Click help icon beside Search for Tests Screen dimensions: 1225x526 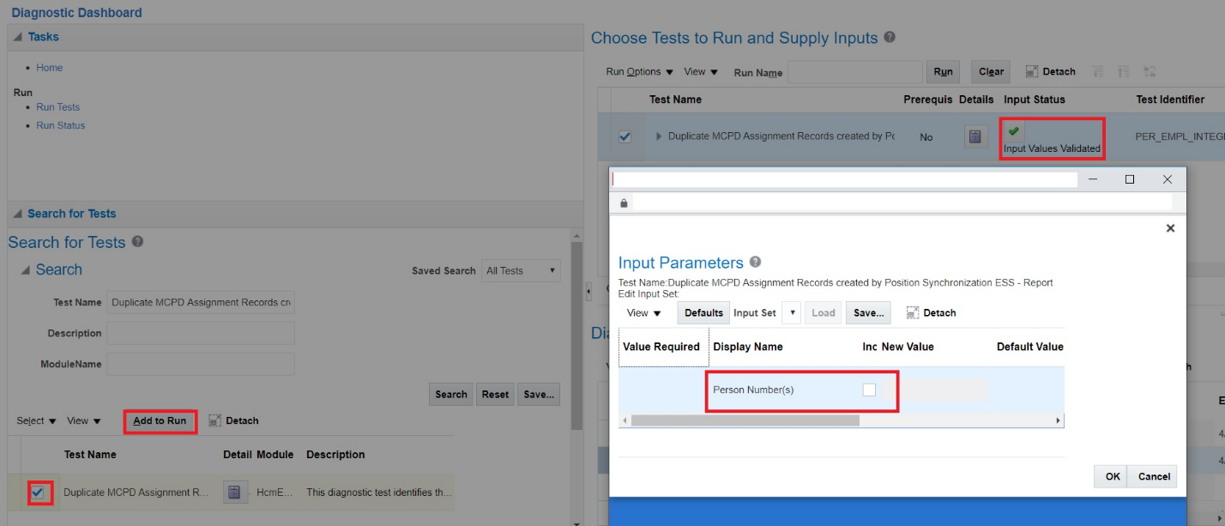pyautogui.click(x=137, y=242)
